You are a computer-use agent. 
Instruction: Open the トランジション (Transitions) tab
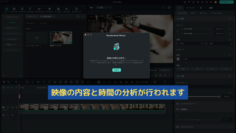point(40,10)
